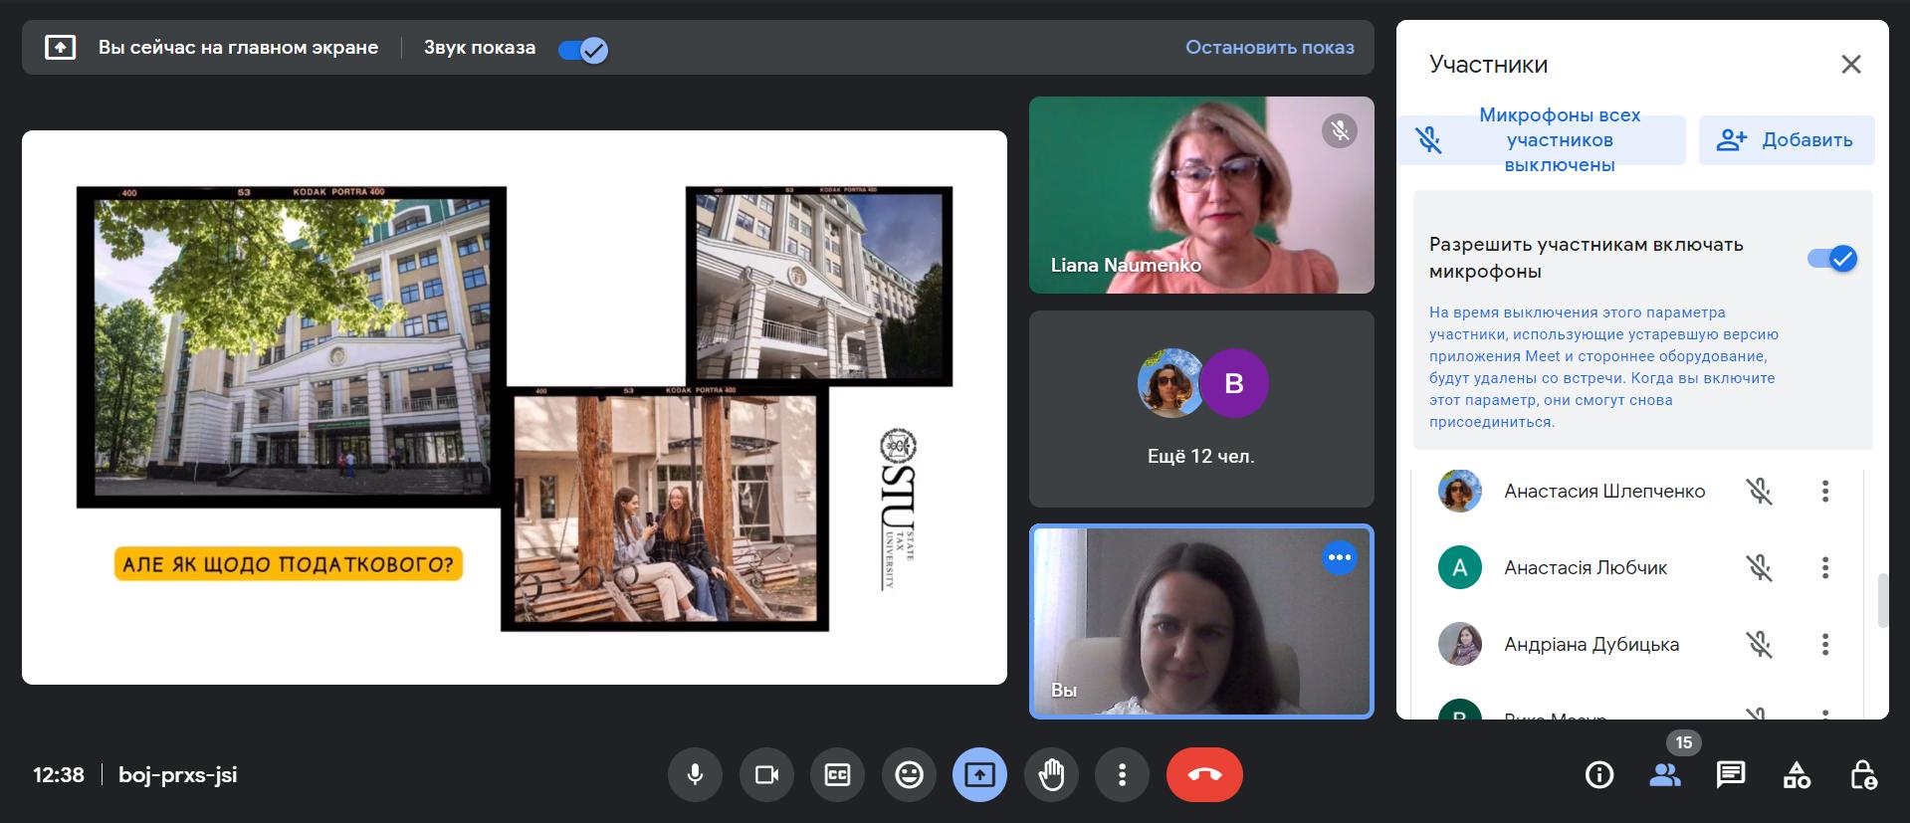Click the shared presentation slide
Screen dimensions: 1910x823
point(515,407)
